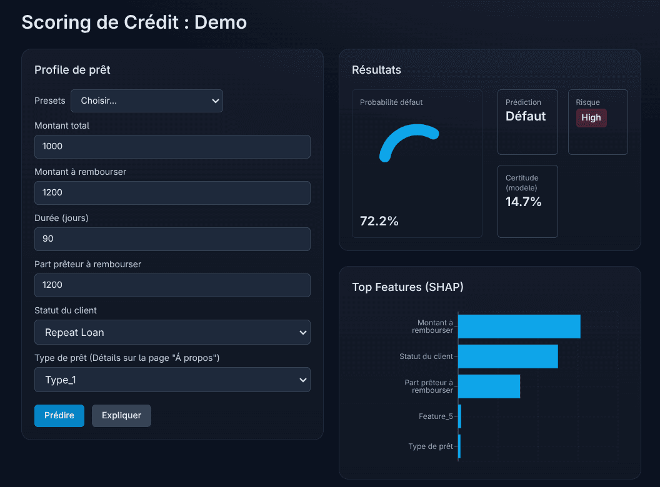Open the Presets "Choisir..." dropdown
Viewport: 660px width, 487px height.
pos(146,101)
